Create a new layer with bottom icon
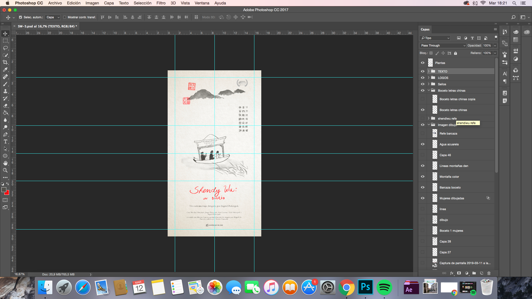Screen dimensions: 532x299 point(482,273)
